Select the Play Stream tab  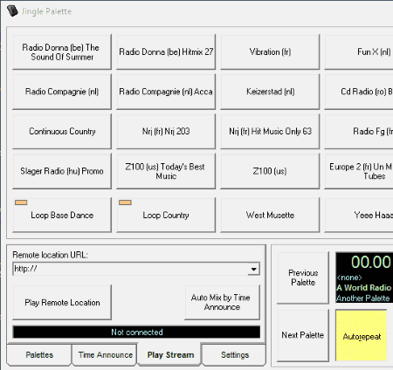(x=170, y=354)
